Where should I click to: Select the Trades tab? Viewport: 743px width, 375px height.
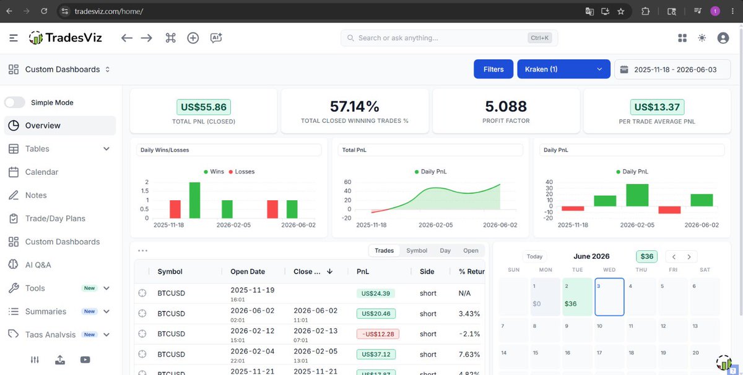384,250
